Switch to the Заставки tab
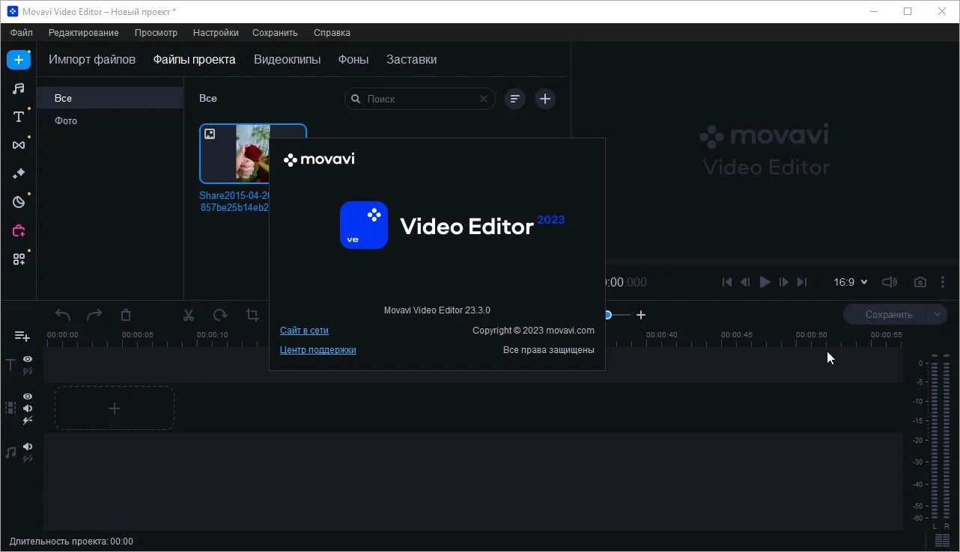 [411, 60]
